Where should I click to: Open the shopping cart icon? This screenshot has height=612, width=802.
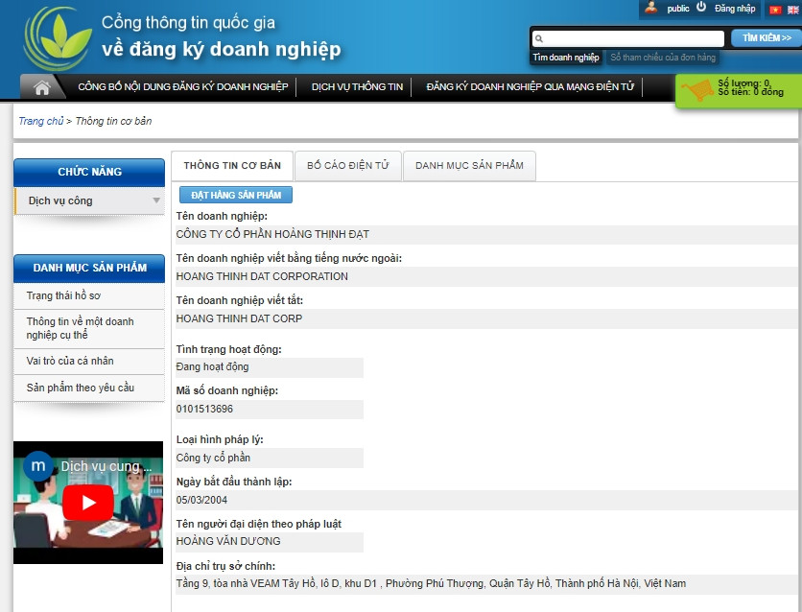tap(697, 91)
